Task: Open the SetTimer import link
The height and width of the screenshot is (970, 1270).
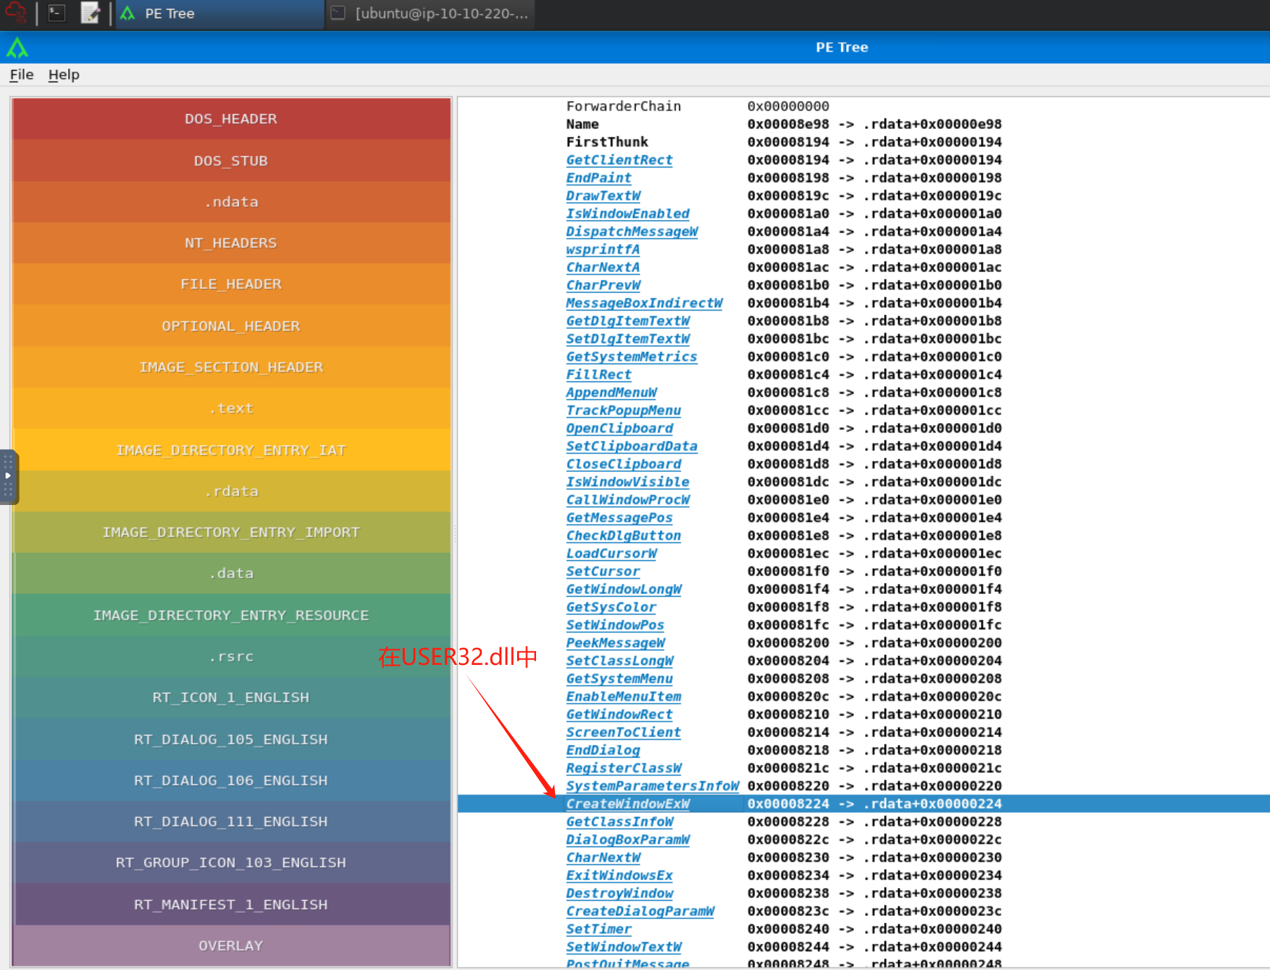Action: click(x=599, y=929)
